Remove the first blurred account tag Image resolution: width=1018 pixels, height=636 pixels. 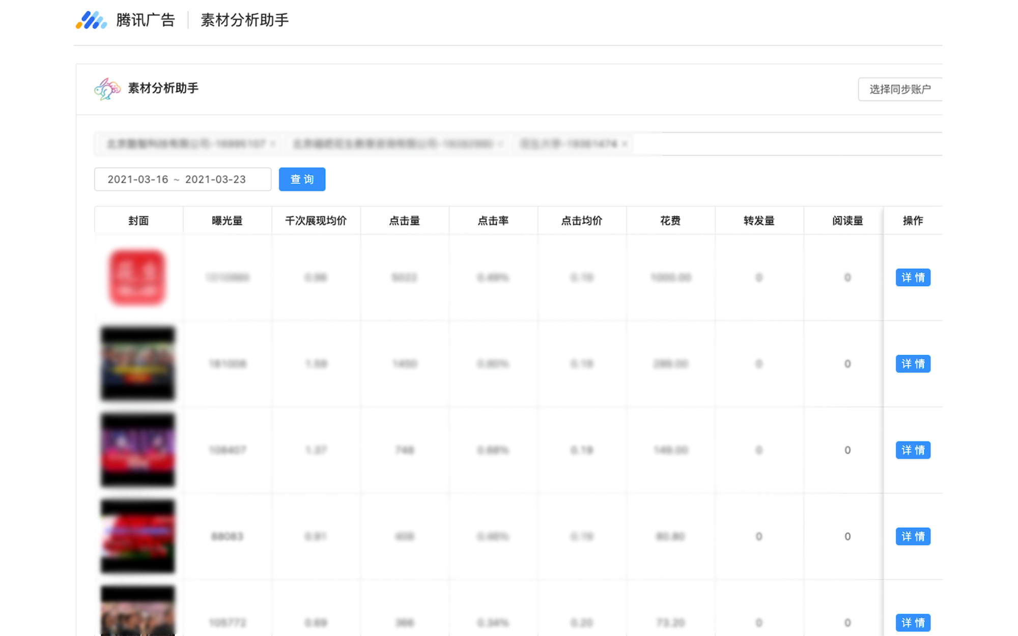(x=273, y=144)
